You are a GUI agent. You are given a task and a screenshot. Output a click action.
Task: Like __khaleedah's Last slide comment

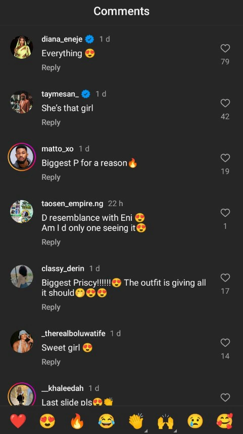pyautogui.click(x=225, y=398)
